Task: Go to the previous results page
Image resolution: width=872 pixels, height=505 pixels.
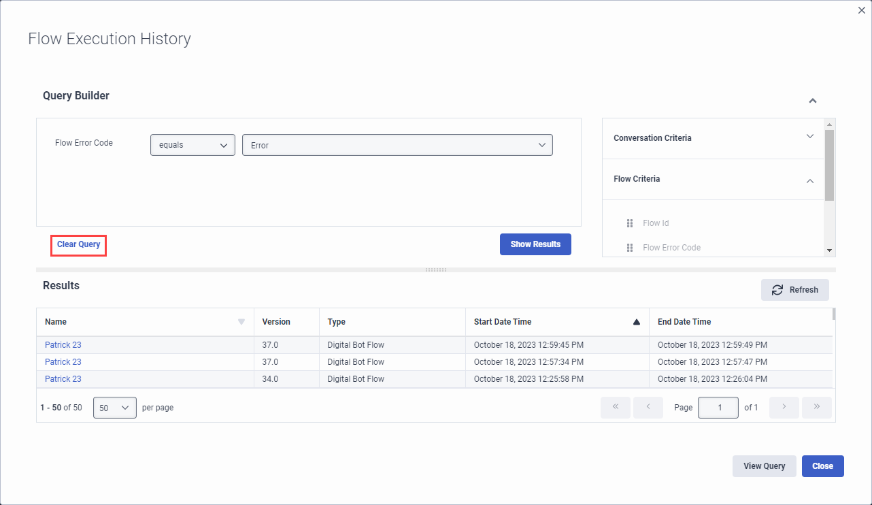Action: pos(648,407)
